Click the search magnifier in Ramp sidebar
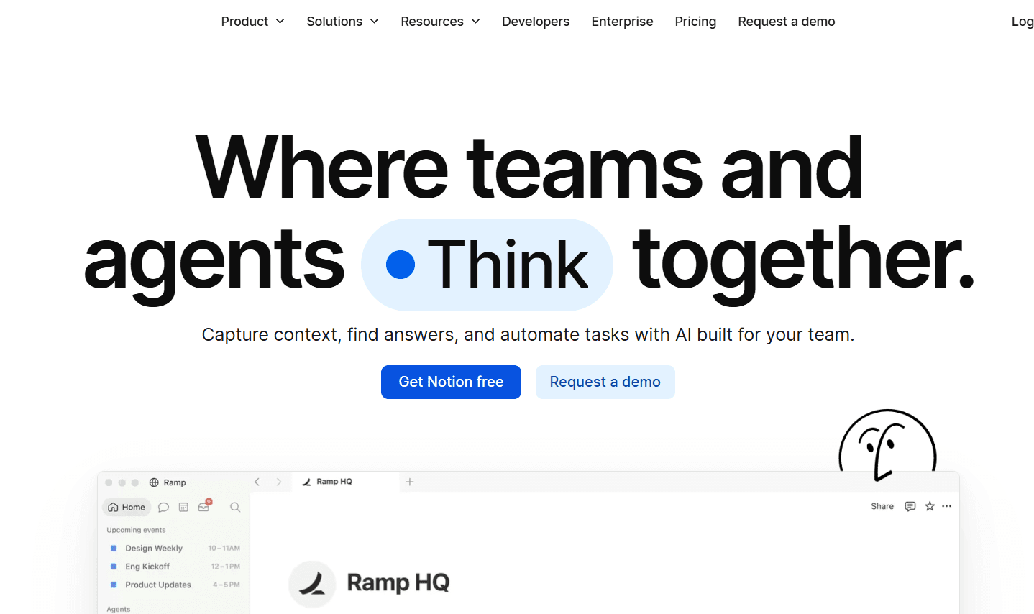The image size is (1034, 614). coord(235,507)
